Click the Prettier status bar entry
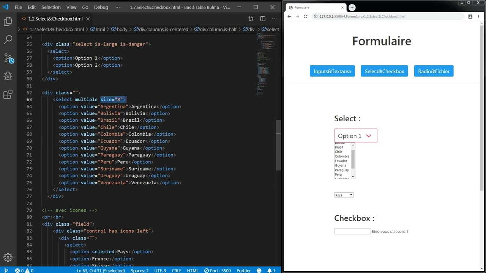This screenshot has width=486, height=273. (x=243, y=270)
